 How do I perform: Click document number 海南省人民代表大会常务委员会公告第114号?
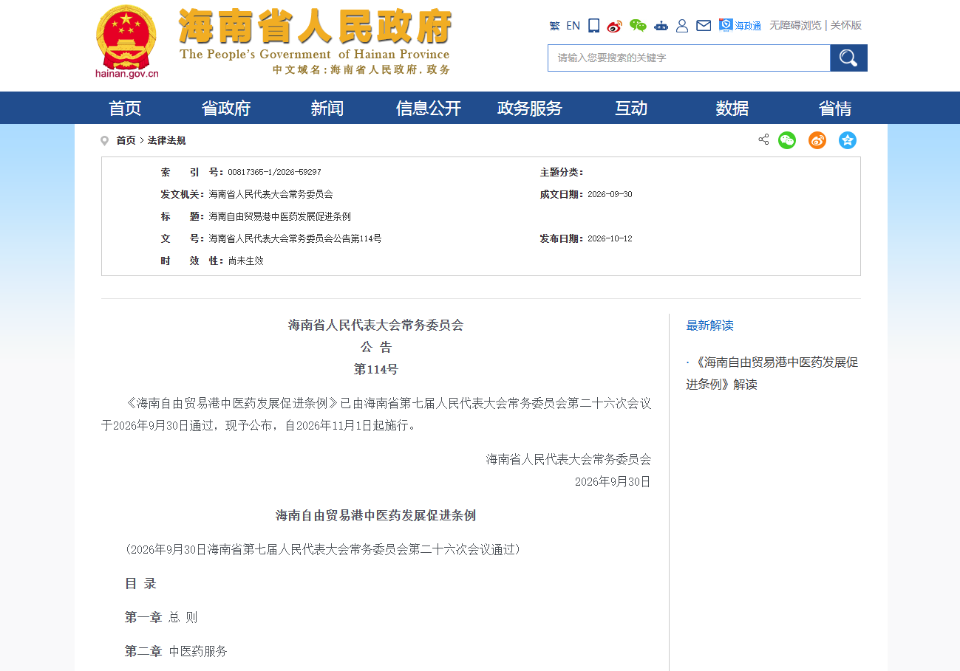click(x=295, y=238)
